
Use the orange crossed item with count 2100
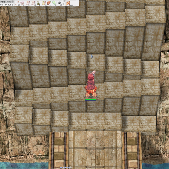pos(68,3)
